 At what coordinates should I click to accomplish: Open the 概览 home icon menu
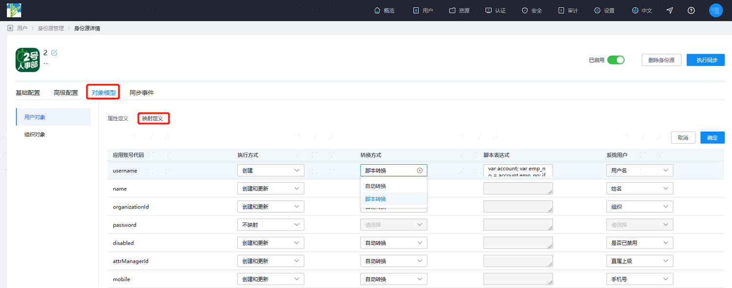384,10
